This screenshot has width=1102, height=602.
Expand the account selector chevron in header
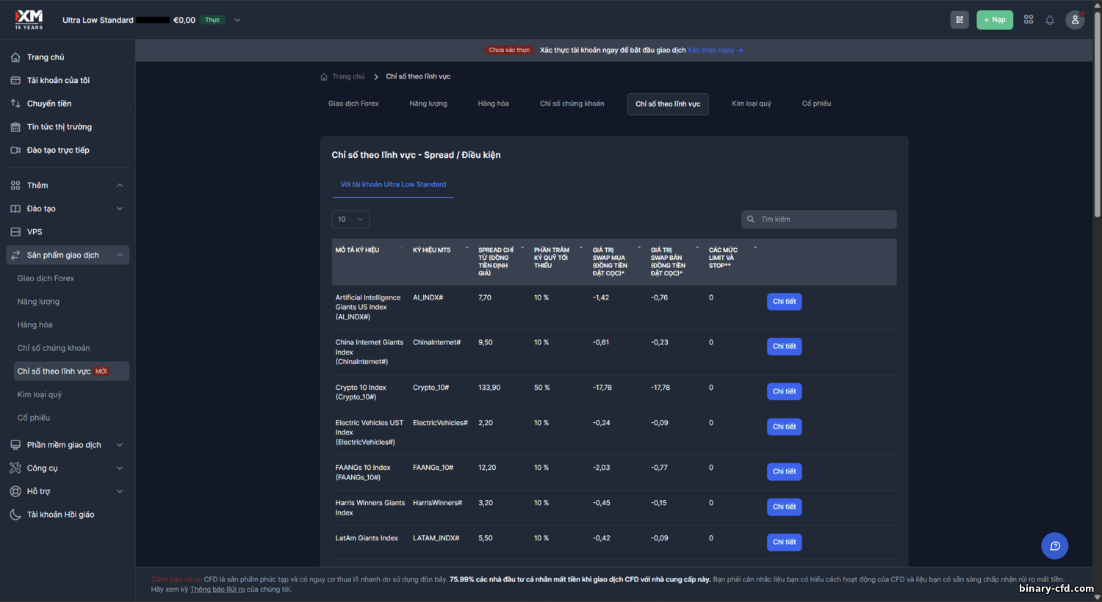coord(237,20)
